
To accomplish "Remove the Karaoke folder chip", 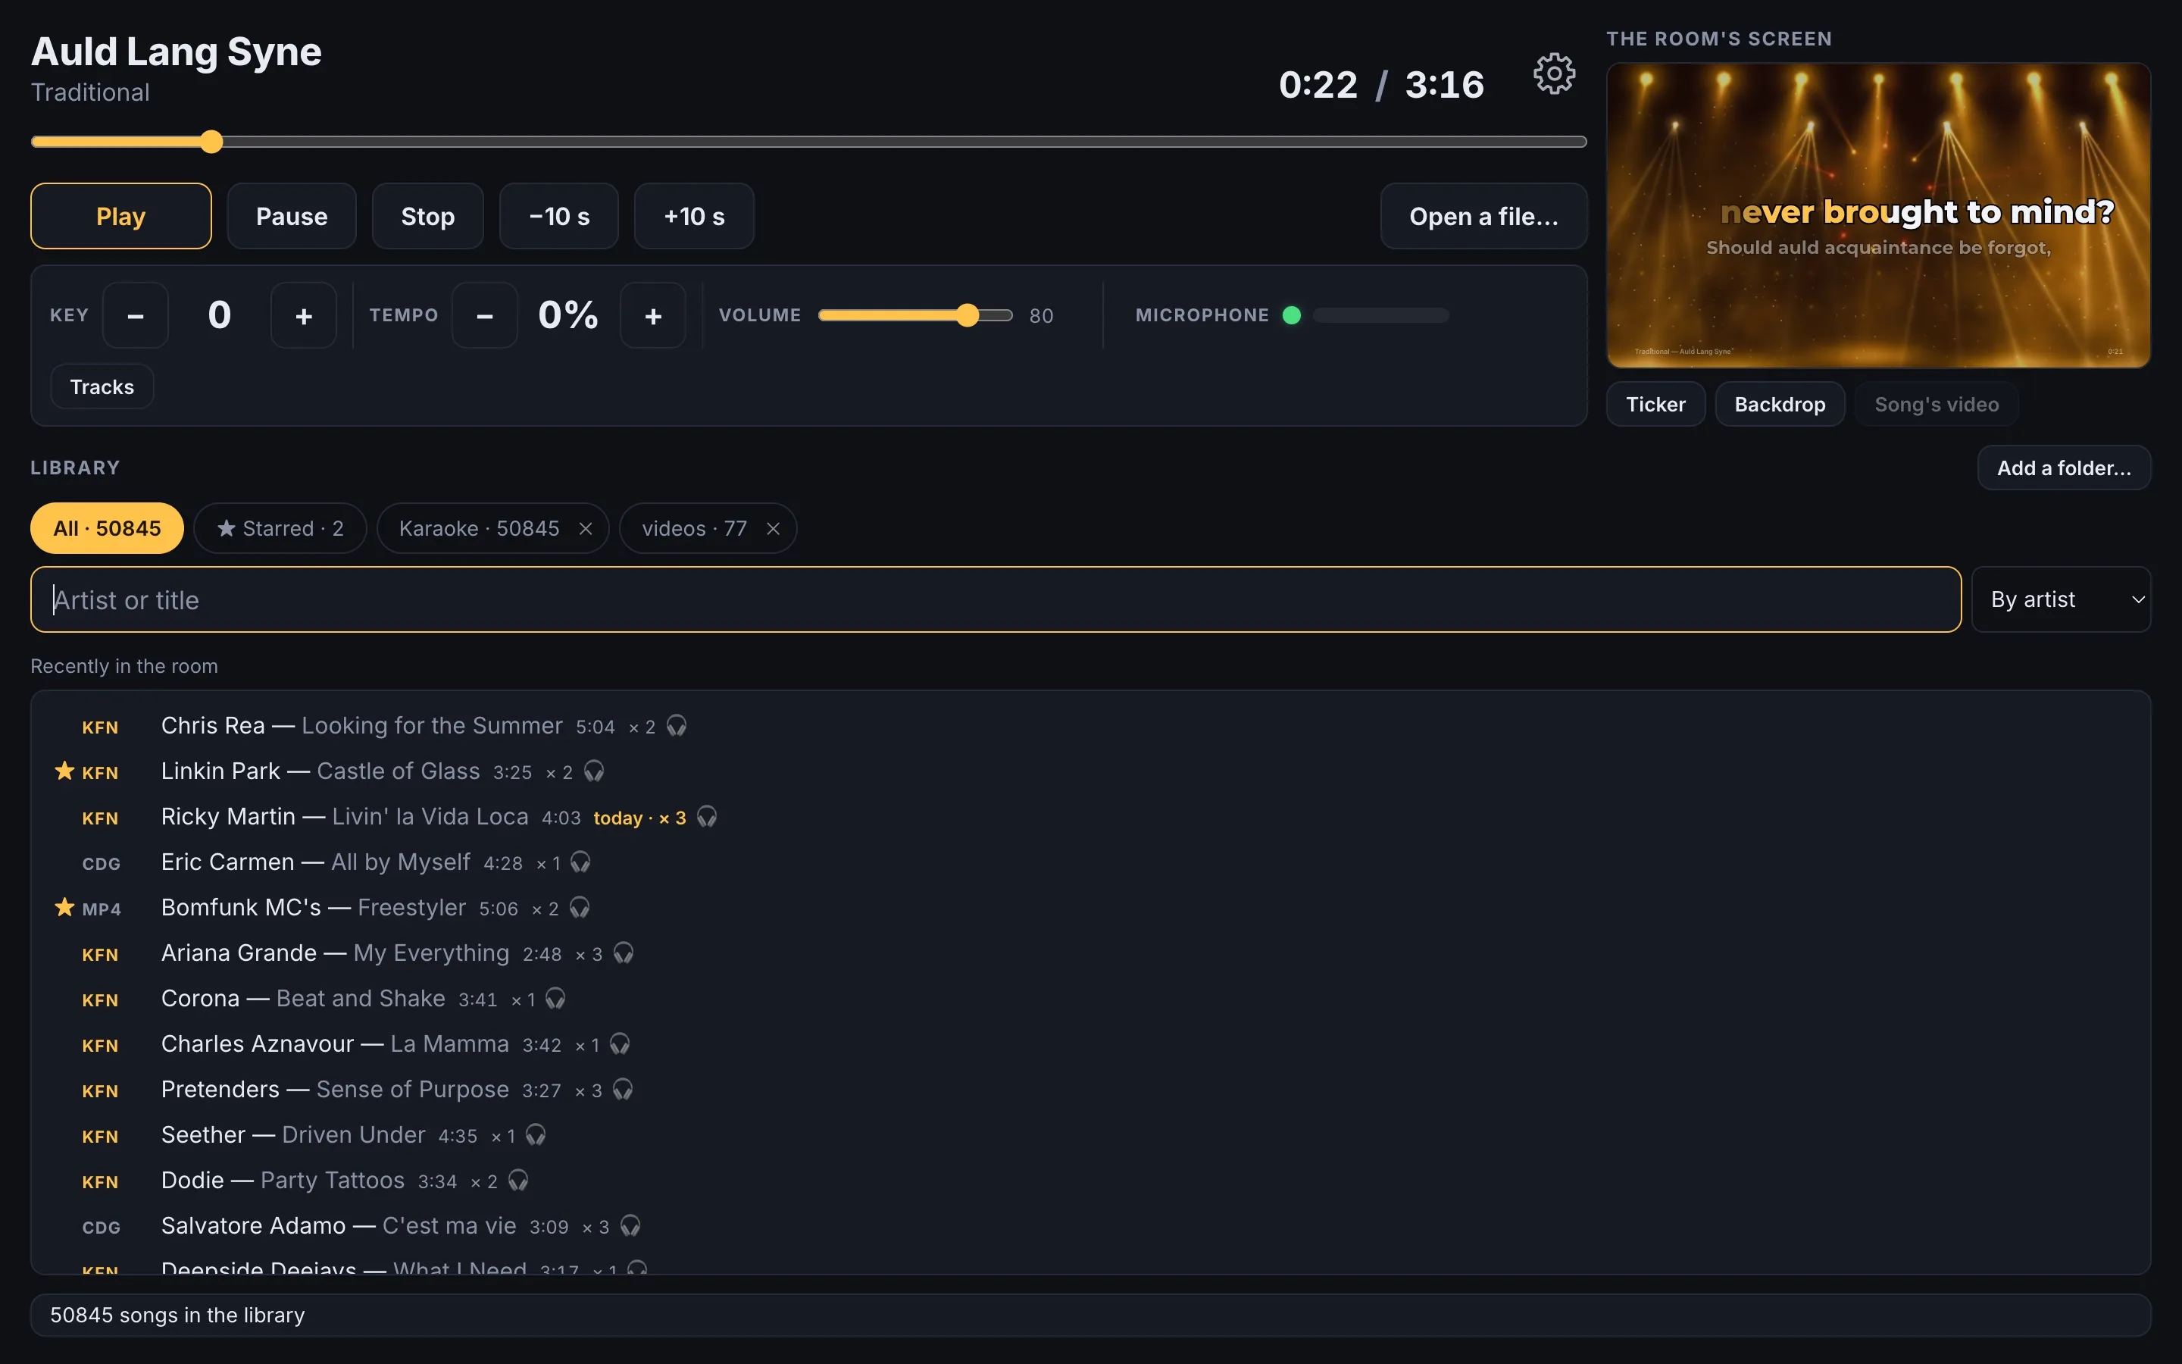I will (x=586, y=529).
